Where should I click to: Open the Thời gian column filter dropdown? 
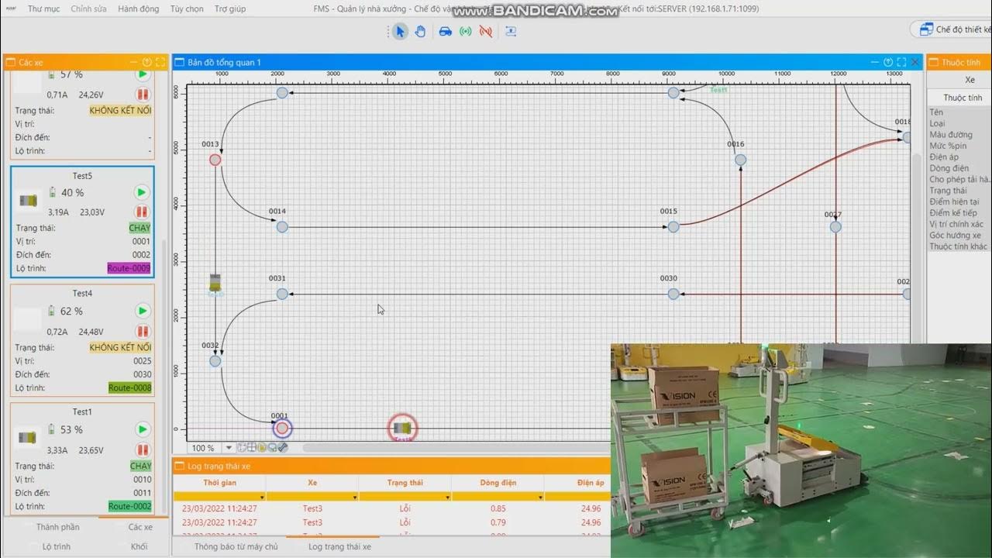click(262, 497)
